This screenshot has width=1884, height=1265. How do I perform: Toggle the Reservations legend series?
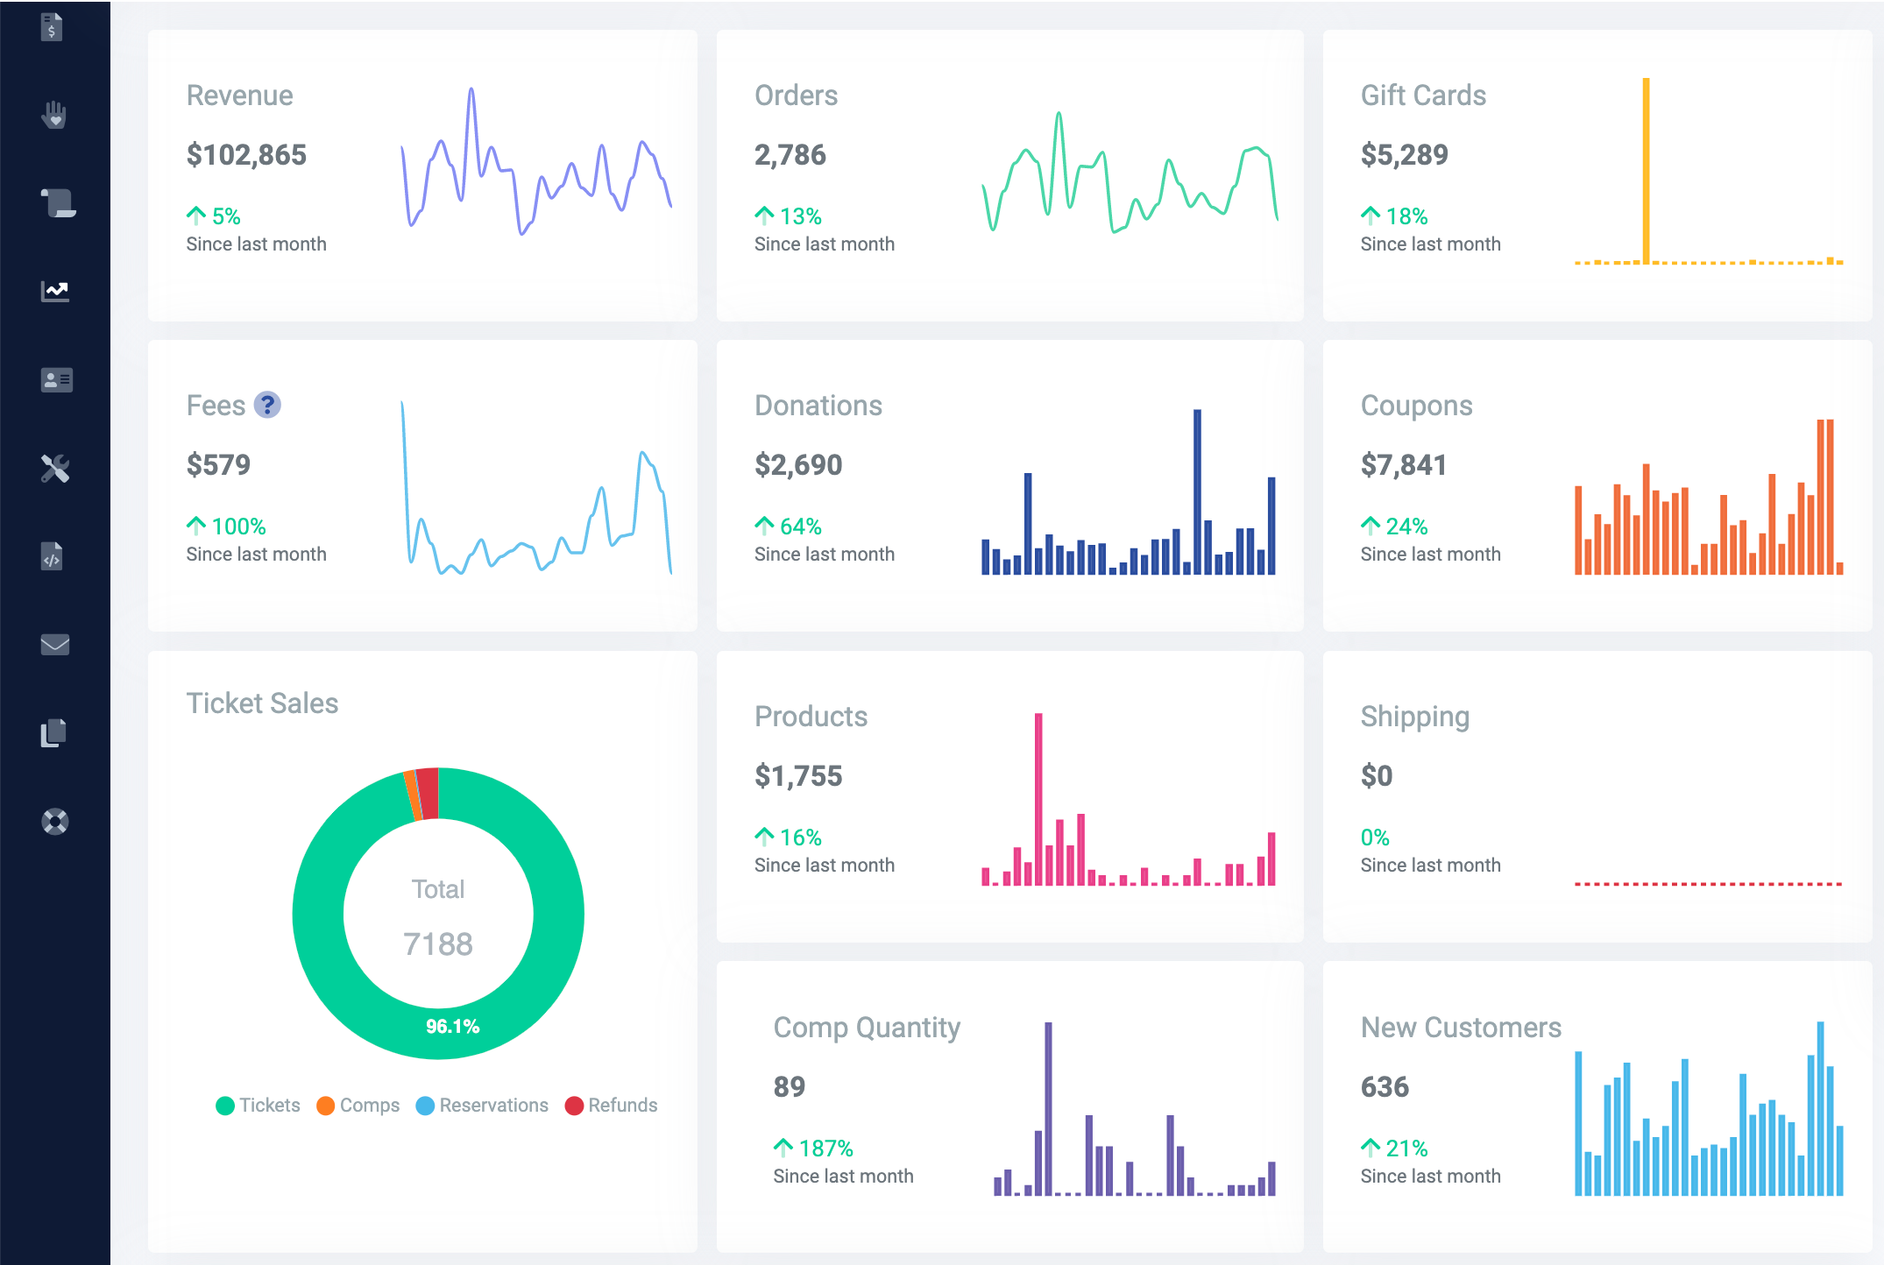482,1106
